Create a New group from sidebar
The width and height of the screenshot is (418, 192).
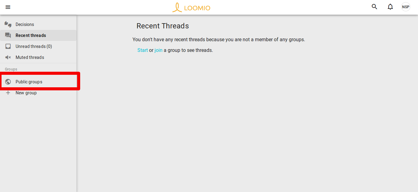[26, 93]
